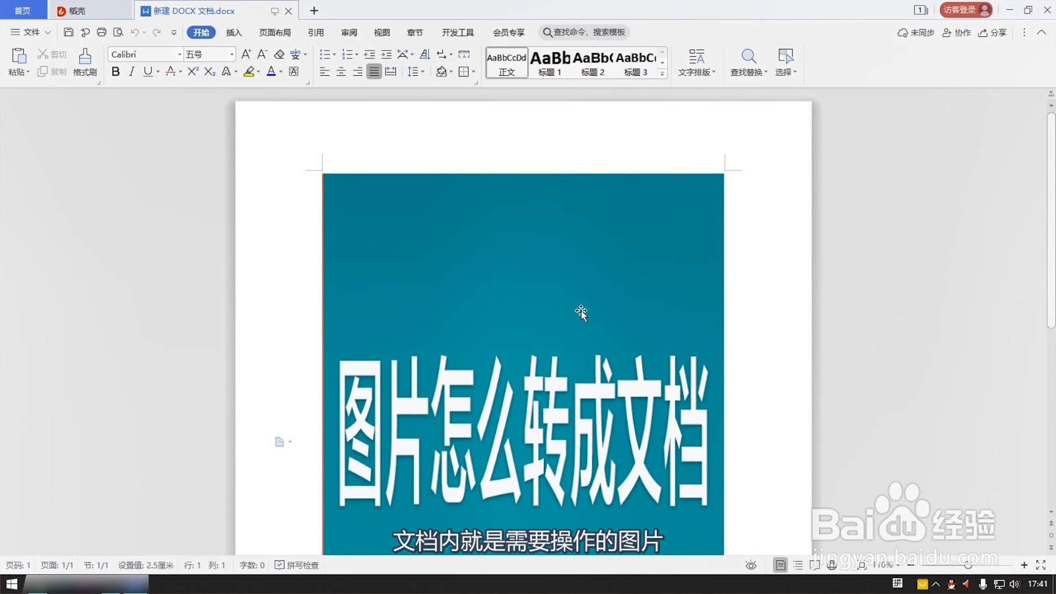Clear formatting with eraser icon

(279, 54)
